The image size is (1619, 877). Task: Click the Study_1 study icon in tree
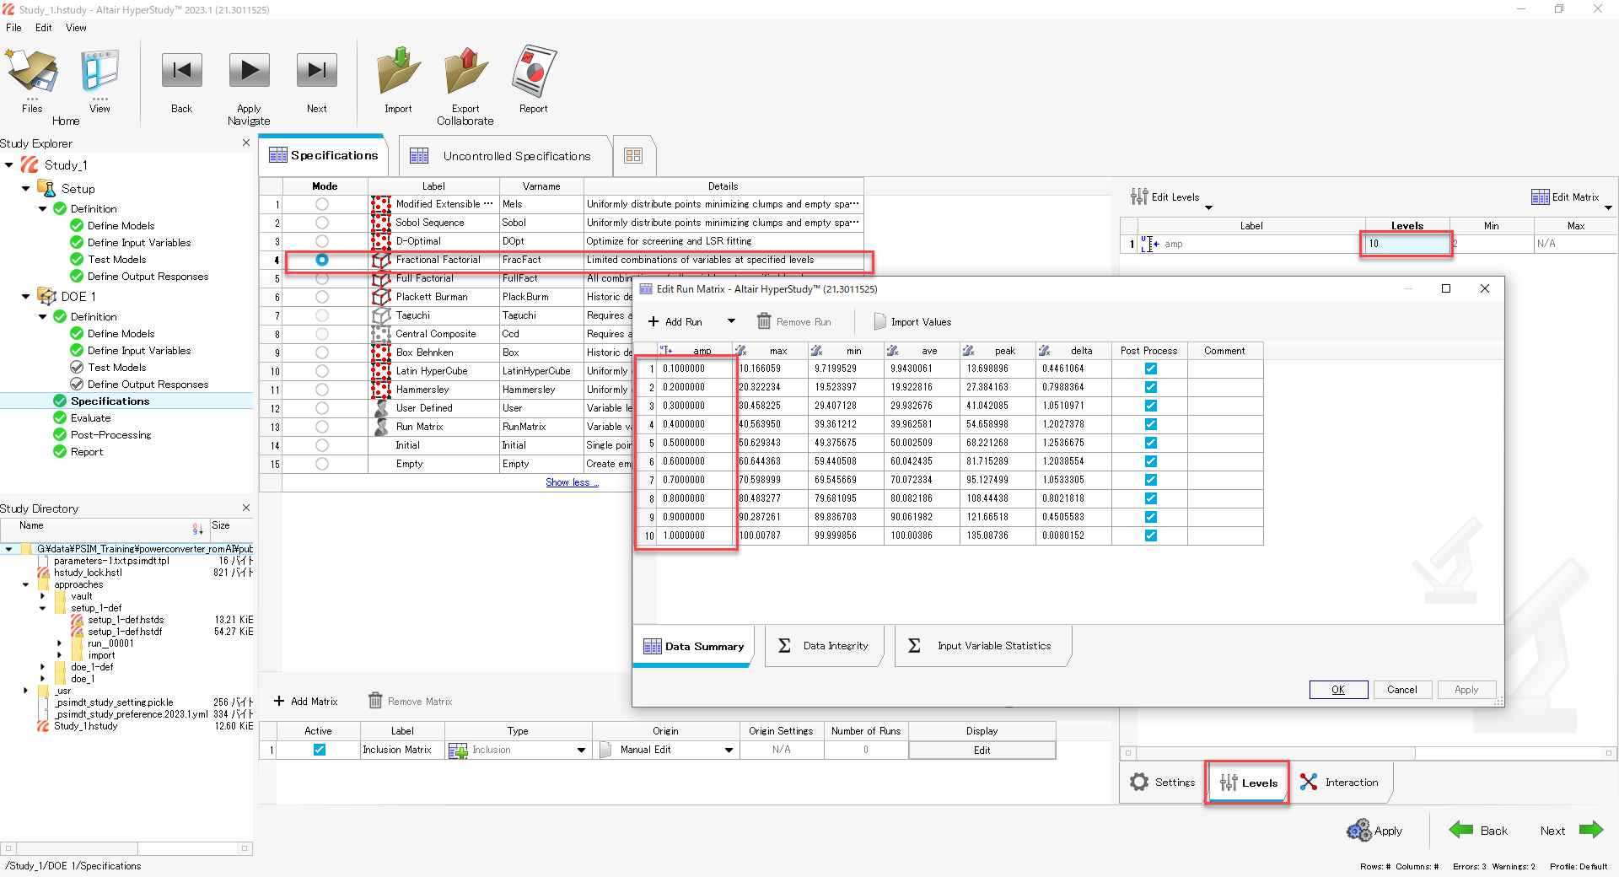click(30, 164)
